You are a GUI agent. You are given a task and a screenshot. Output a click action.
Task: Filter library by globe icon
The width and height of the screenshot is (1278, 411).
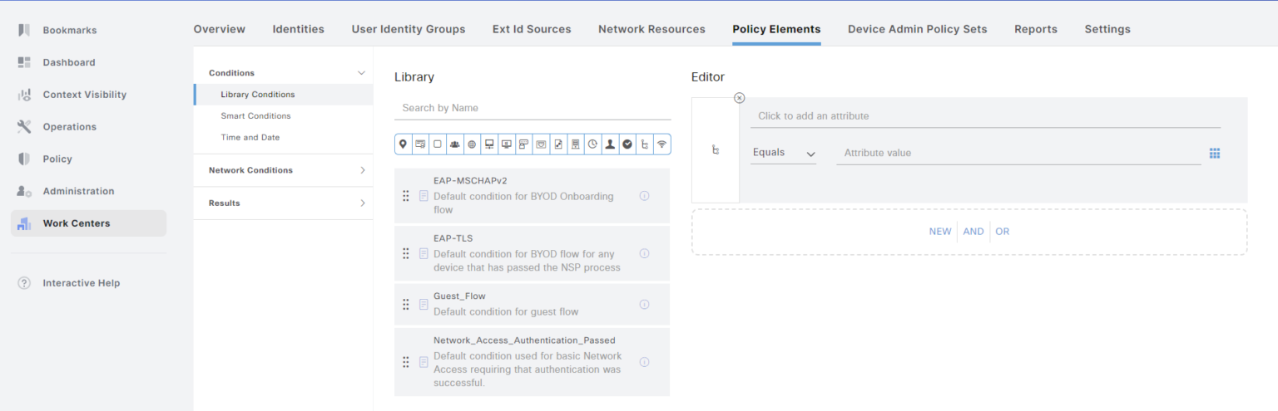click(x=472, y=144)
